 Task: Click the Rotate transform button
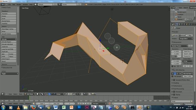point(9,16)
